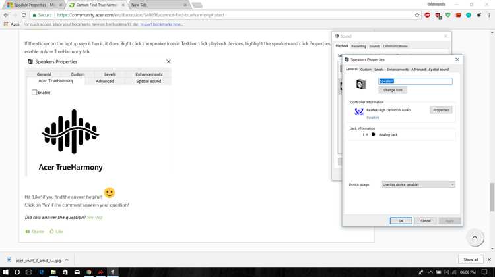
Task: Click the Quote icon under the post
Action: point(28,232)
